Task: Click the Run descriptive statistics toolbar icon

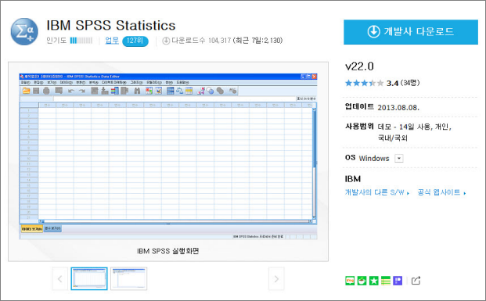Action: tap(124, 91)
